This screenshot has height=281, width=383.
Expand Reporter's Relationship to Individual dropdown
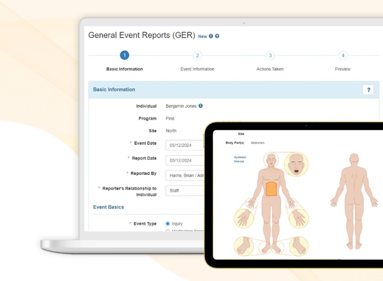tap(185, 191)
